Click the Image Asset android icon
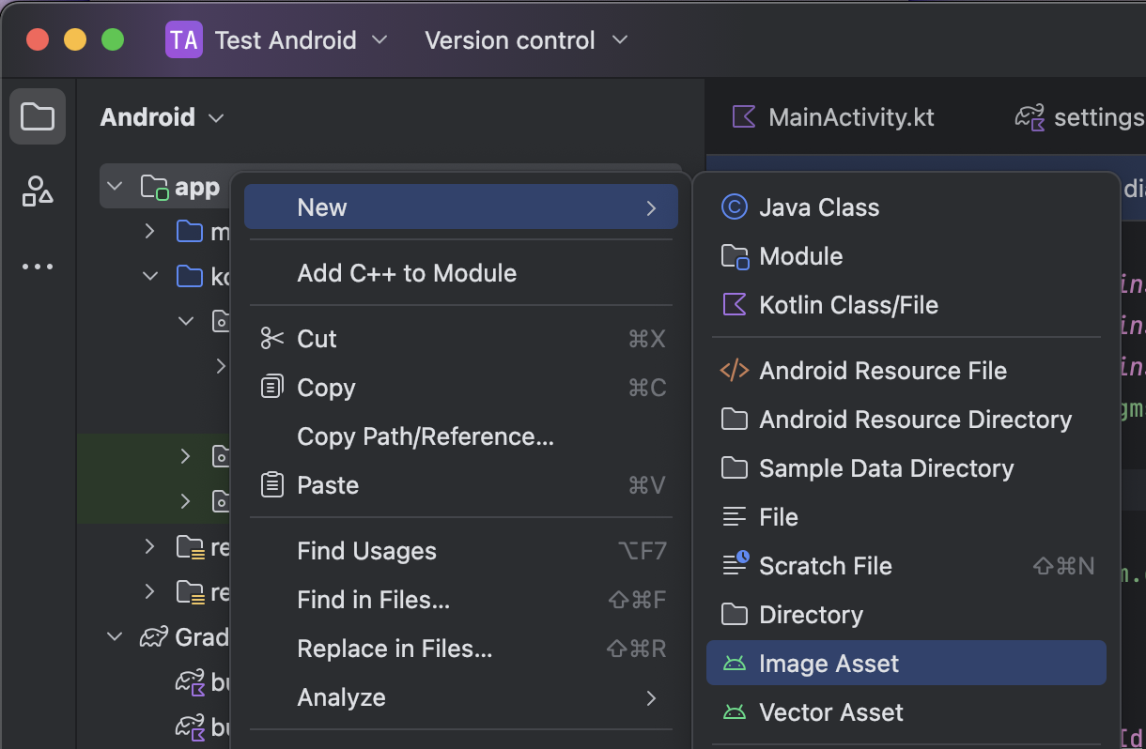Viewport: 1146px width, 749px height. point(735,664)
